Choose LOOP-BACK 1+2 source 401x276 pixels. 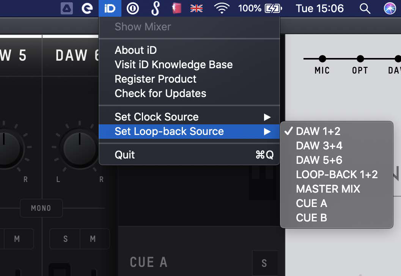pos(337,174)
